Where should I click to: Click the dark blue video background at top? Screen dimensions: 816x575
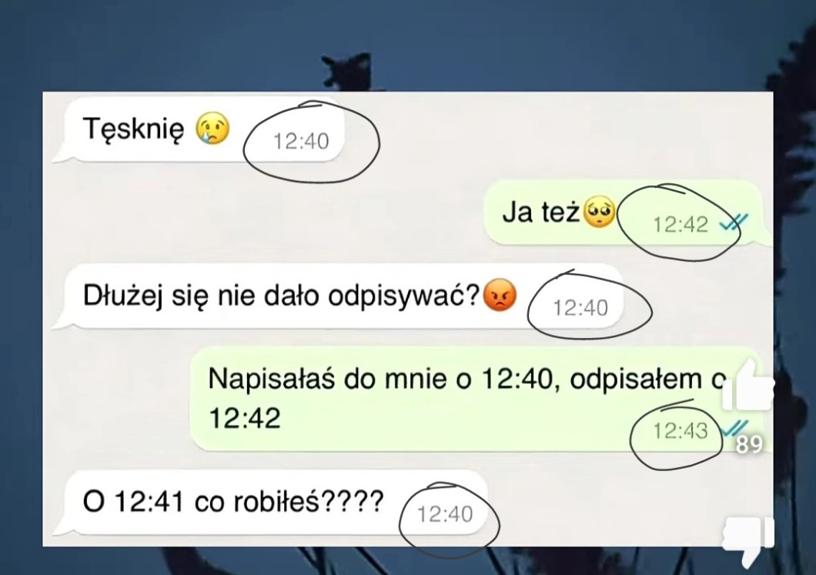pyautogui.click(x=408, y=44)
